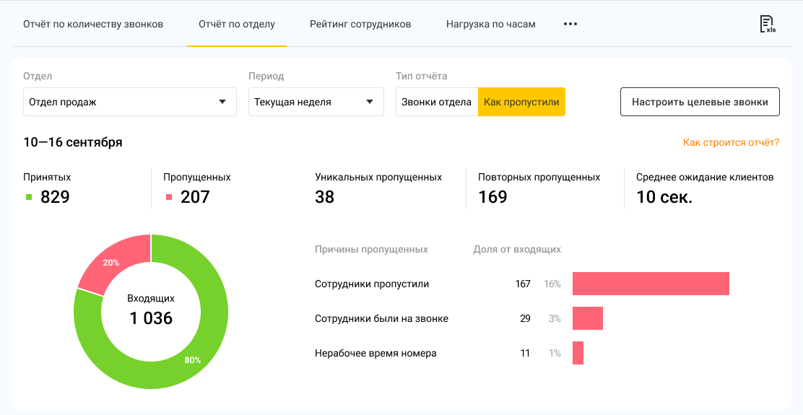The image size is (803, 415).
Task: Open the "Текущая неделя" period dropdown
Action: coord(316,102)
